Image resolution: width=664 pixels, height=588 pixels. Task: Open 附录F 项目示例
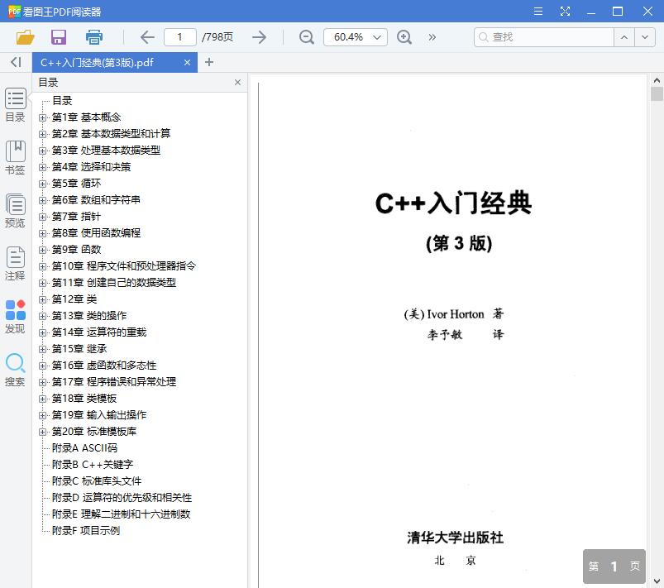point(85,530)
